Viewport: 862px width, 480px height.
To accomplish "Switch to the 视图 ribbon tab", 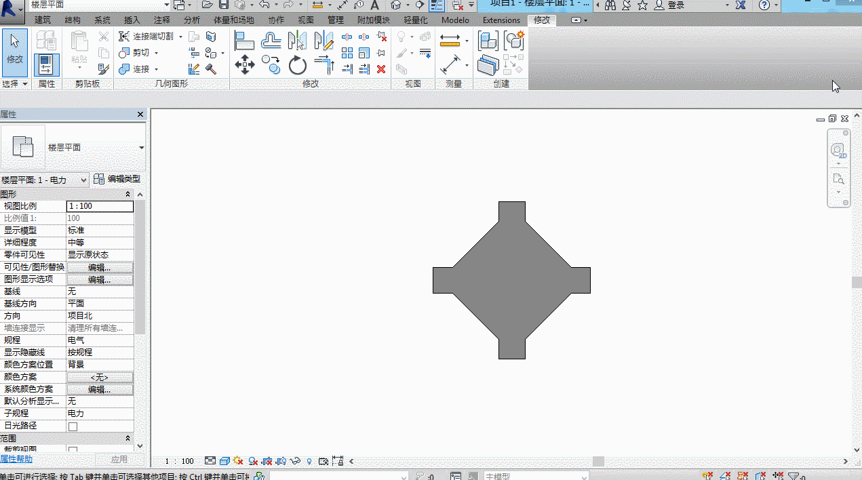I will coord(306,20).
